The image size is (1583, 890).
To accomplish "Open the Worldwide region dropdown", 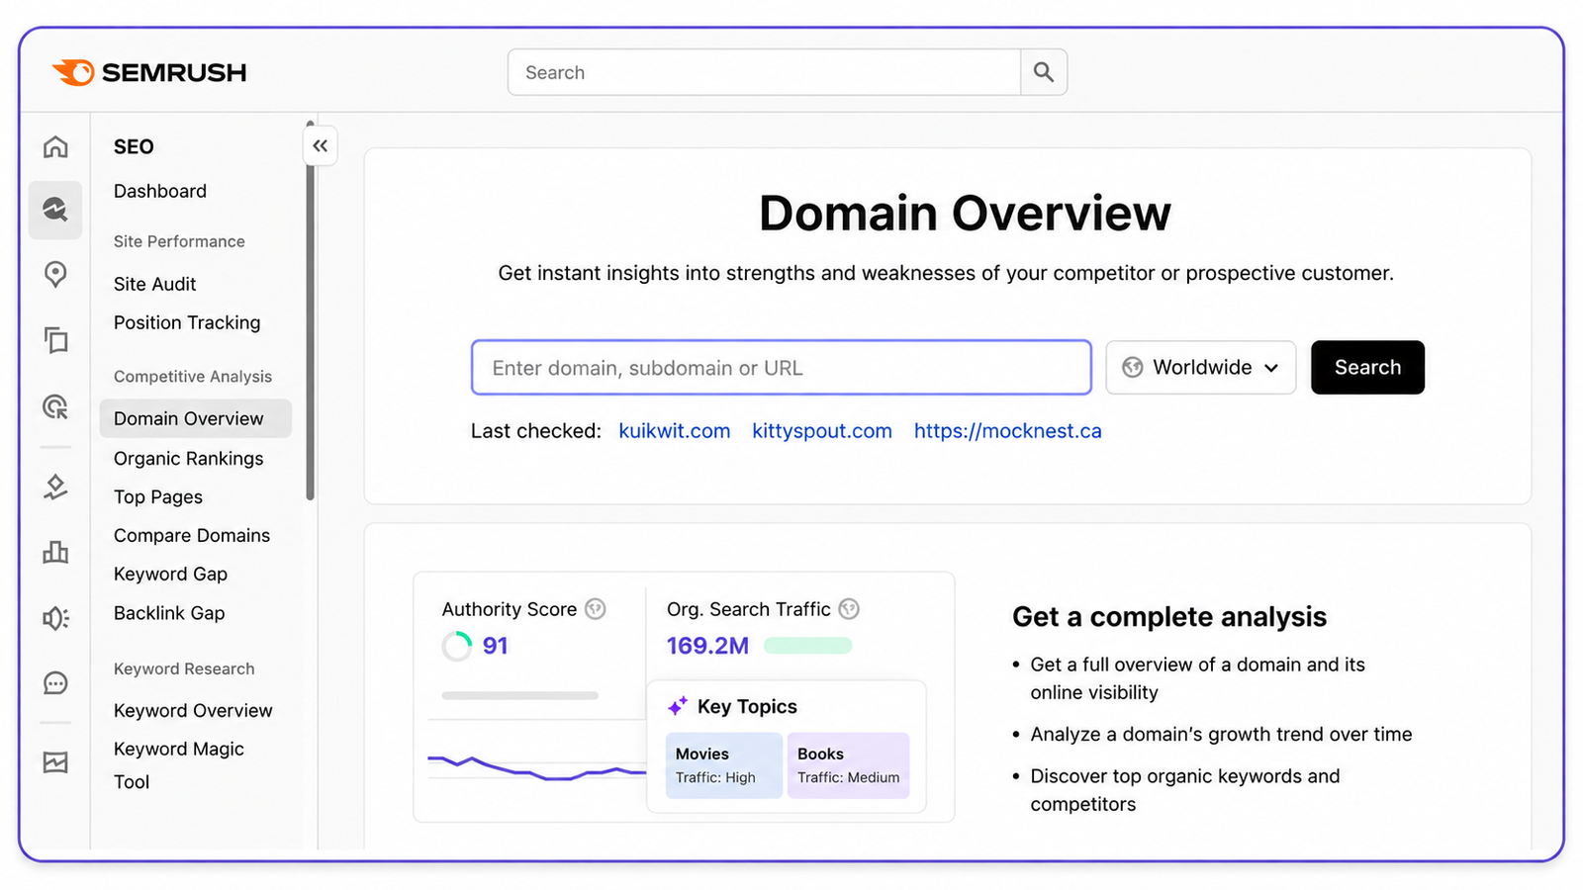I will [1201, 368].
